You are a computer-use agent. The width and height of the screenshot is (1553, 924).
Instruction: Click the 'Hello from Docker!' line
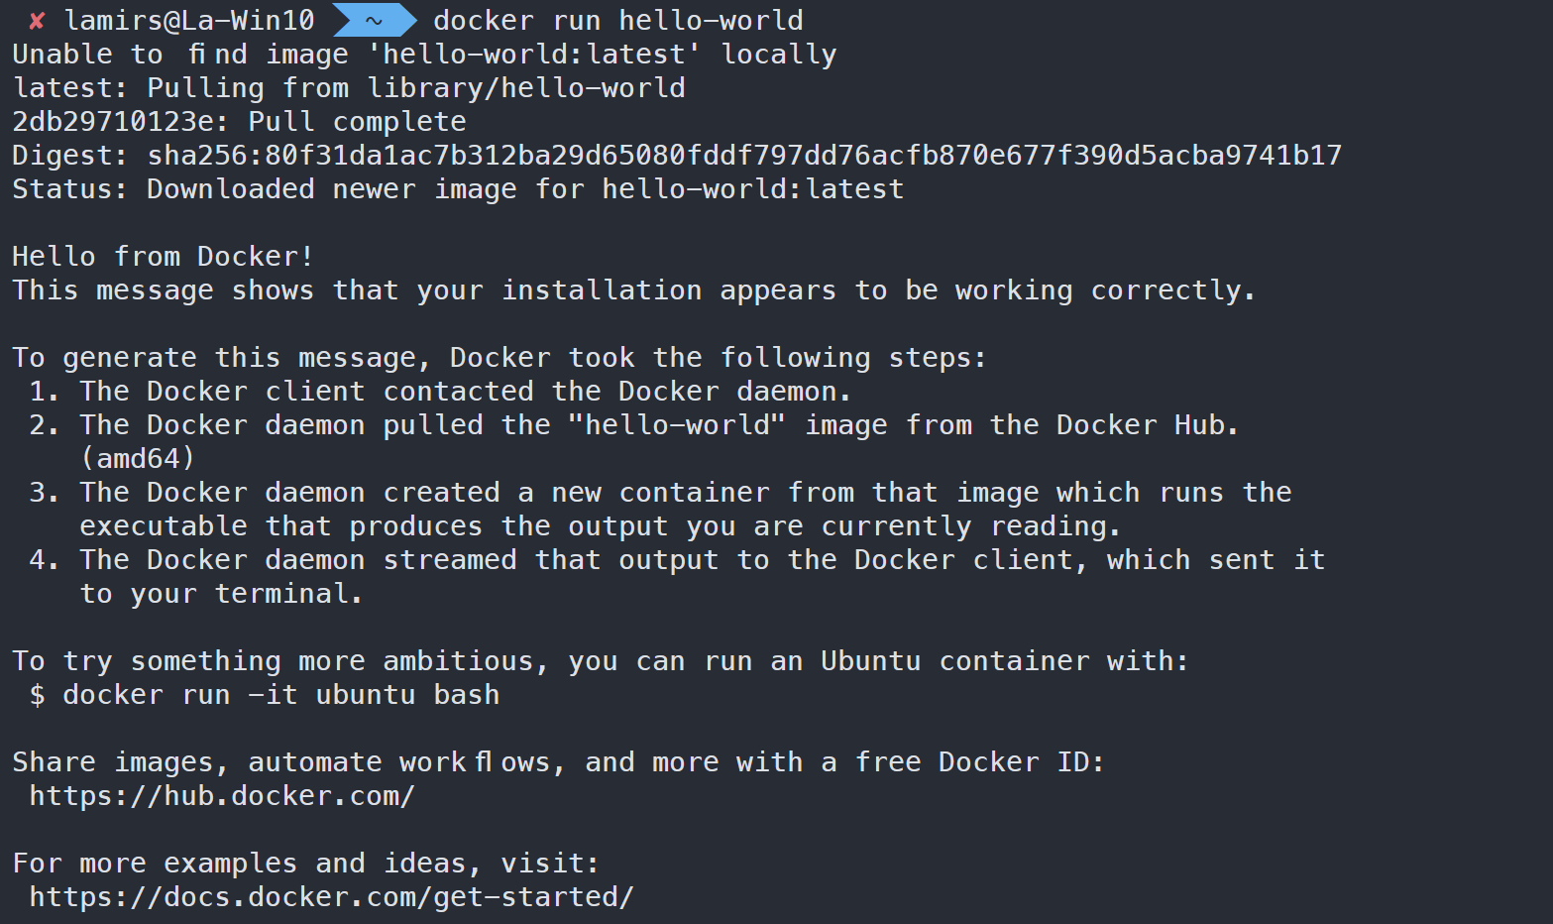point(163,257)
